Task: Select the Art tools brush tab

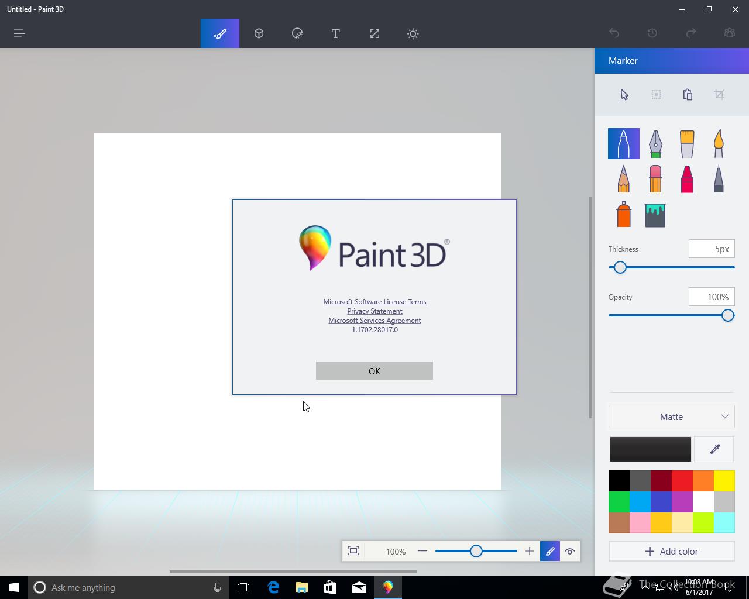Action: tap(220, 33)
